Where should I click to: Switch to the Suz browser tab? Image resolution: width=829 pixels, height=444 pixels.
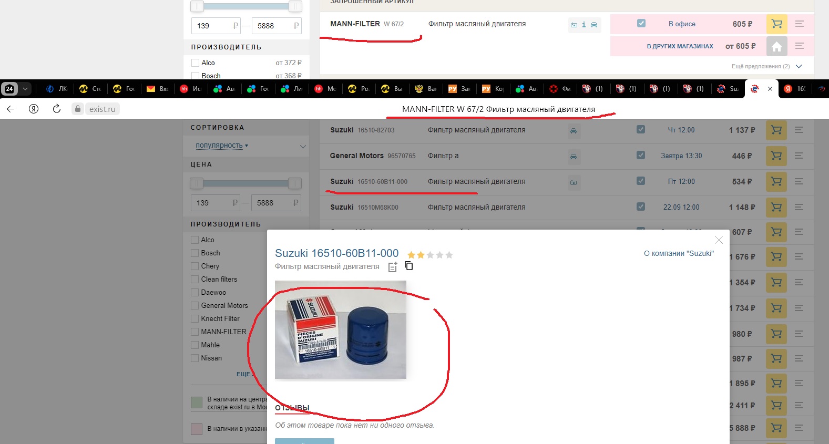(x=728, y=89)
